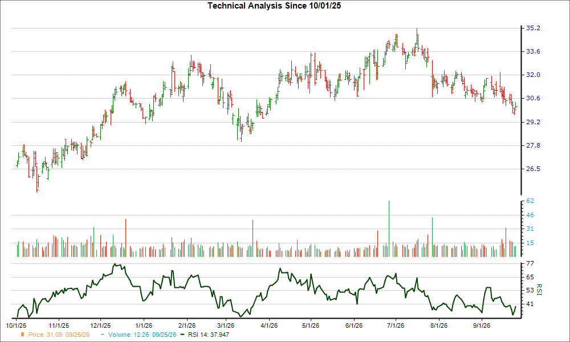This screenshot has height=342, width=570.
Task: Click the 46 volume axis label
Action: pyautogui.click(x=530, y=215)
